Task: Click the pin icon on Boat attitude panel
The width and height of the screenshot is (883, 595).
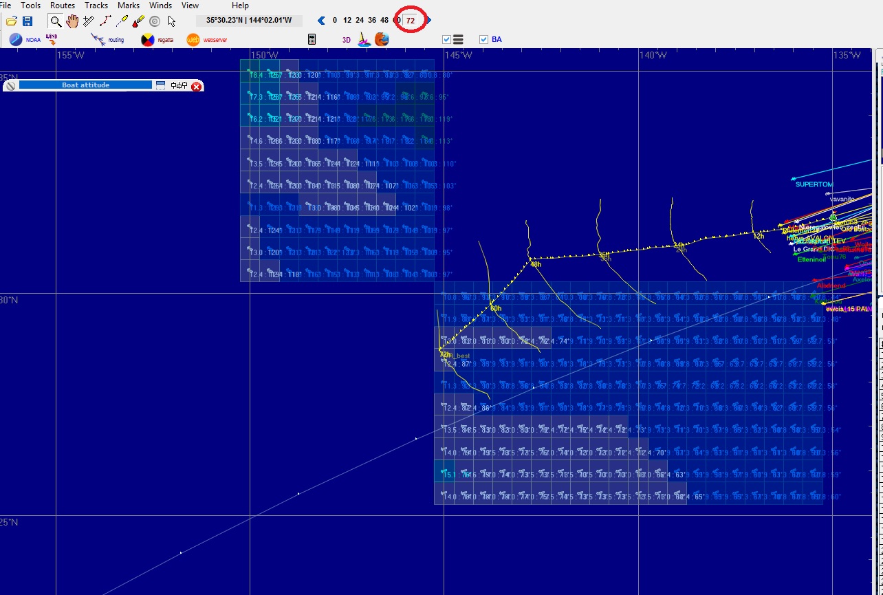Action: pos(11,86)
